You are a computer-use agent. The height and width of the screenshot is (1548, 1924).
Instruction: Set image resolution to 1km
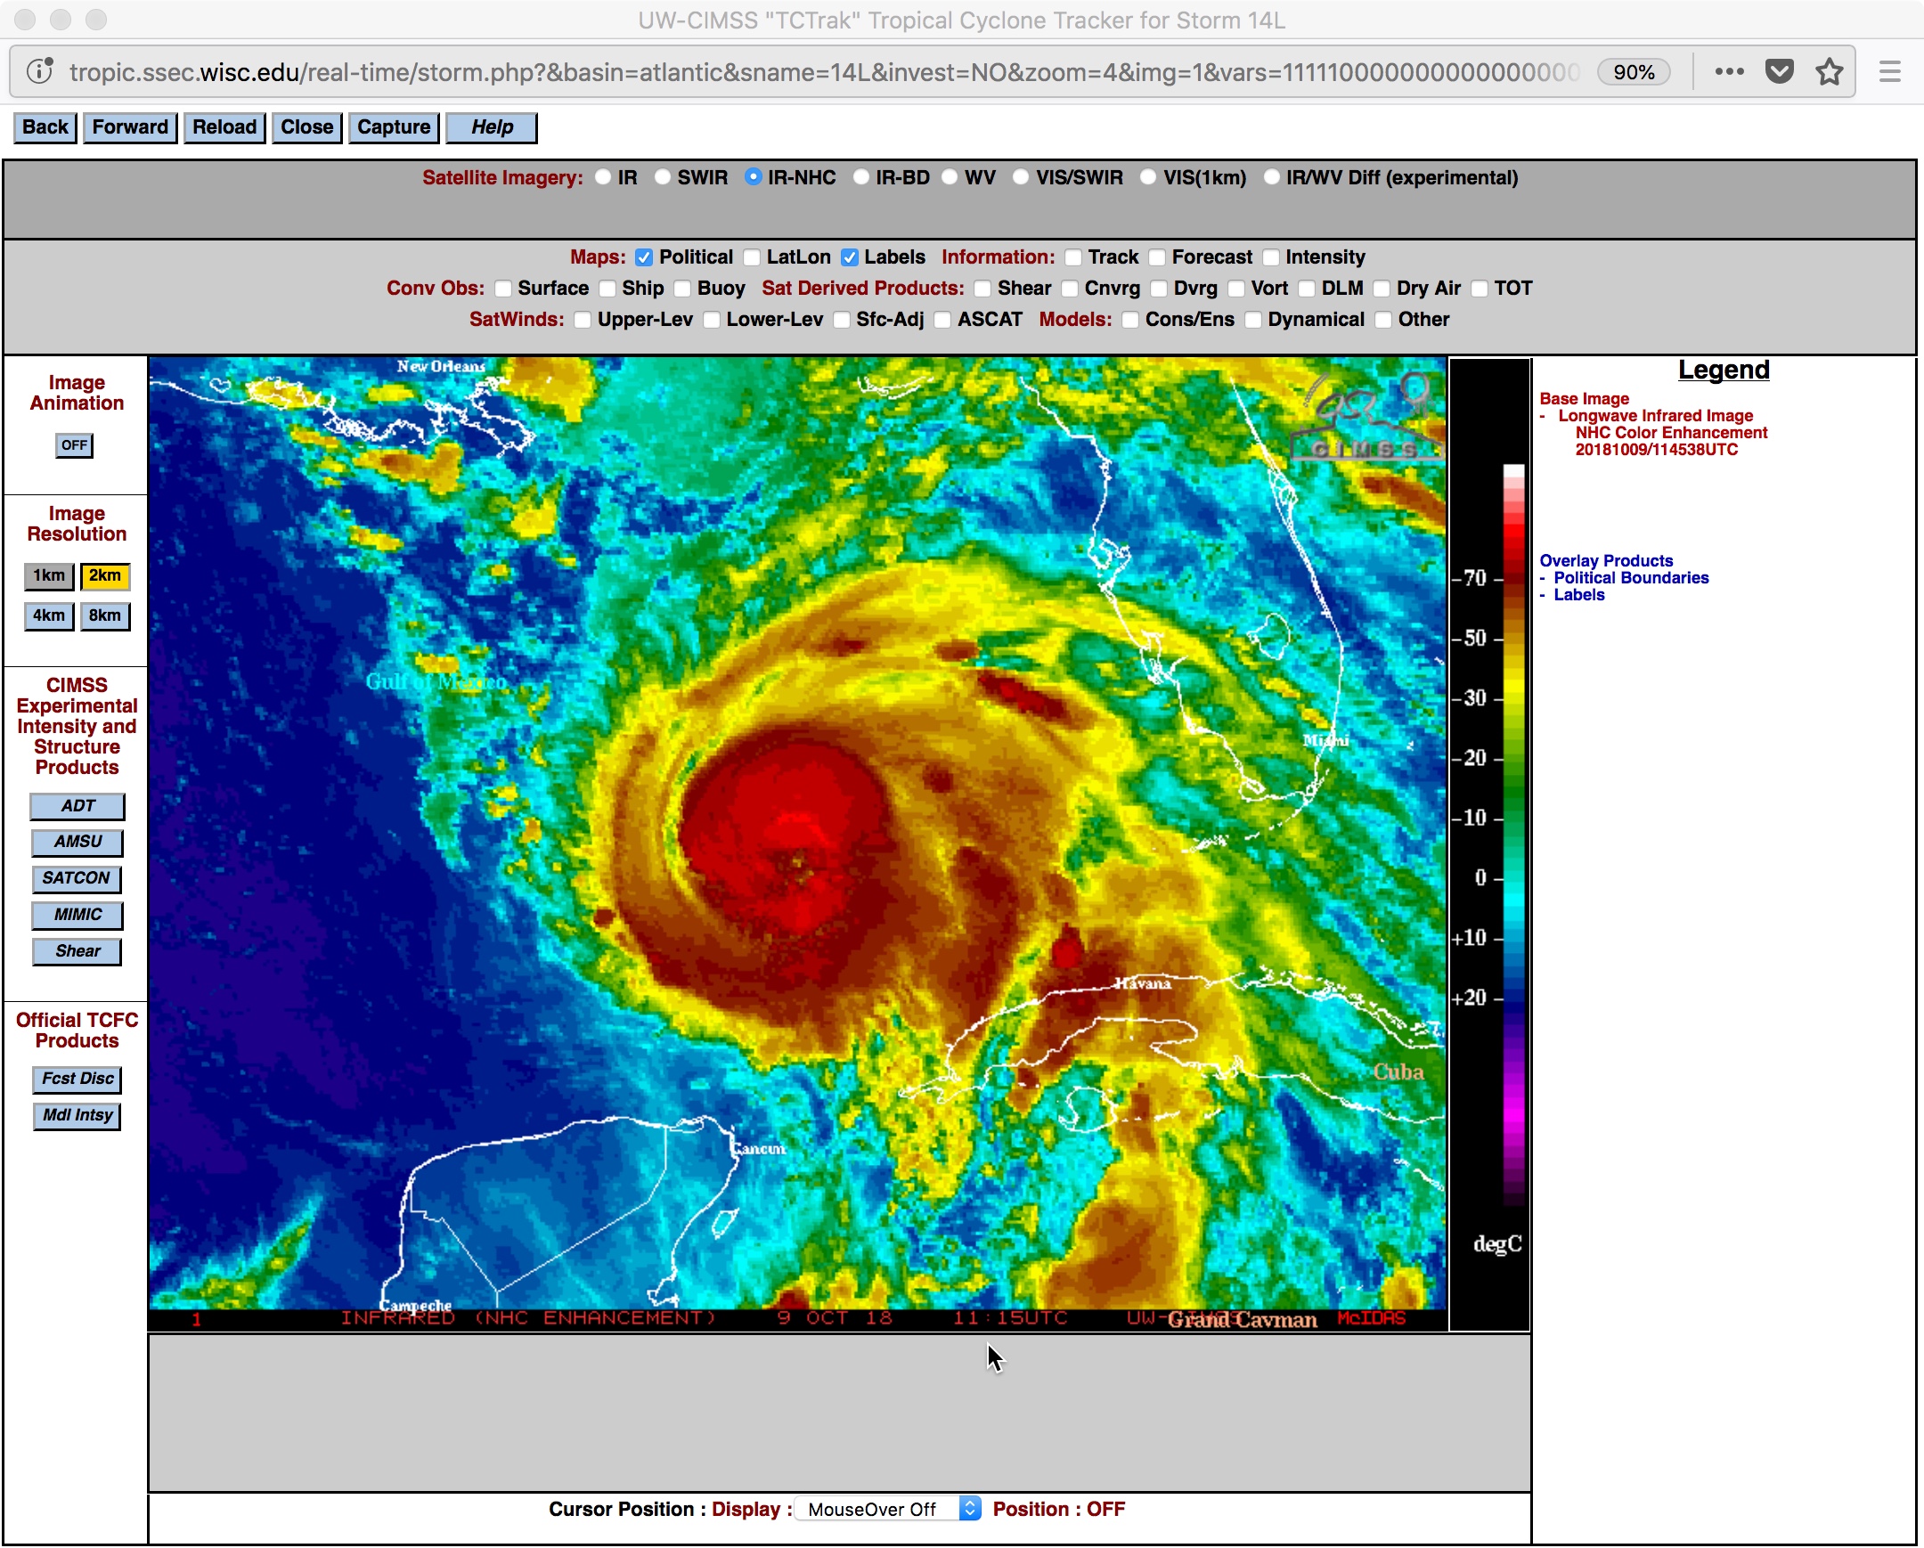point(49,576)
